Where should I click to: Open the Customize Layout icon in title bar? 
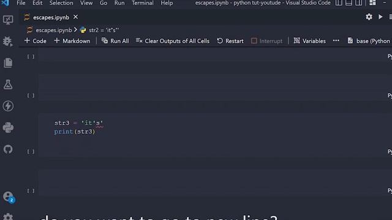click(x=372, y=3)
